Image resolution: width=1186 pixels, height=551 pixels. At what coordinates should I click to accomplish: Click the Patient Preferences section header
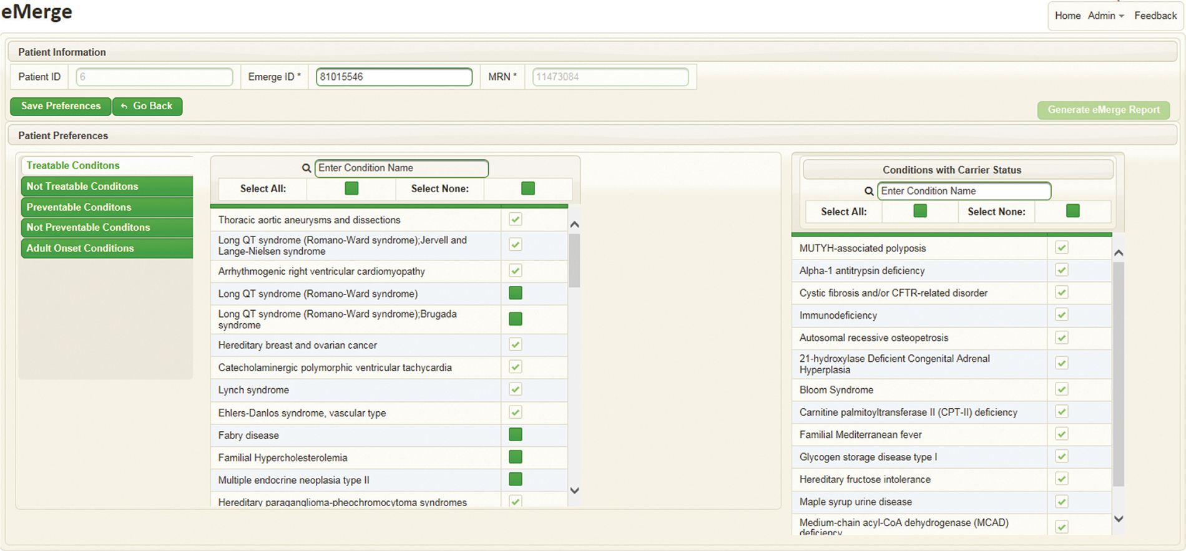point(592,135)
